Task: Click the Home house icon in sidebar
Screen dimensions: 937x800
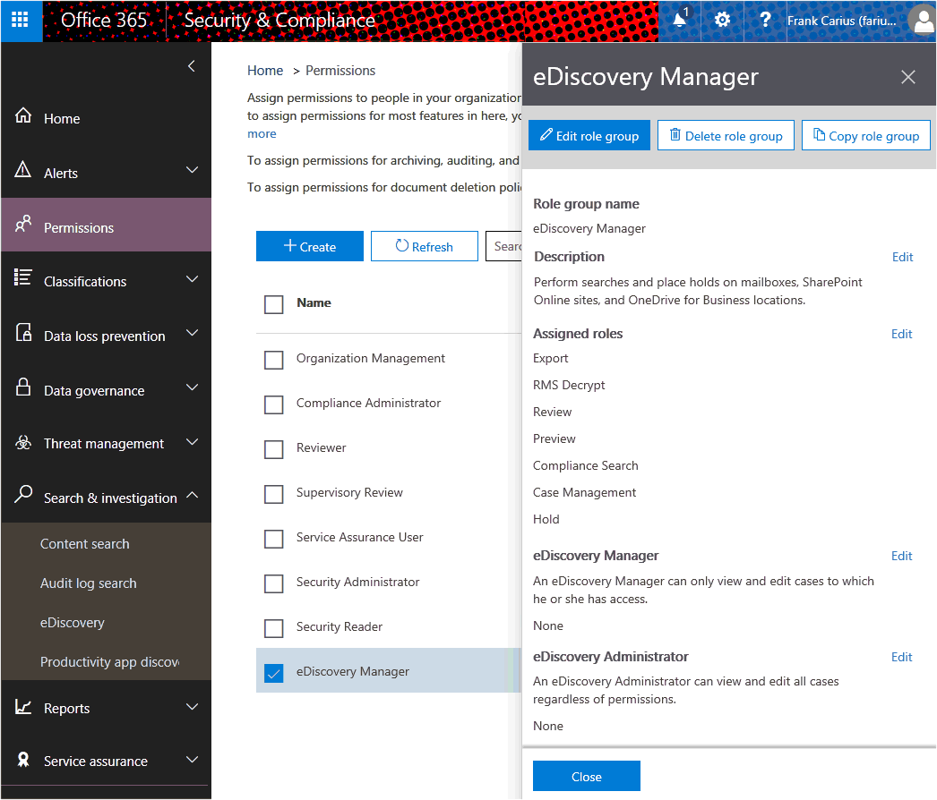Action: [x=23, y=115]
